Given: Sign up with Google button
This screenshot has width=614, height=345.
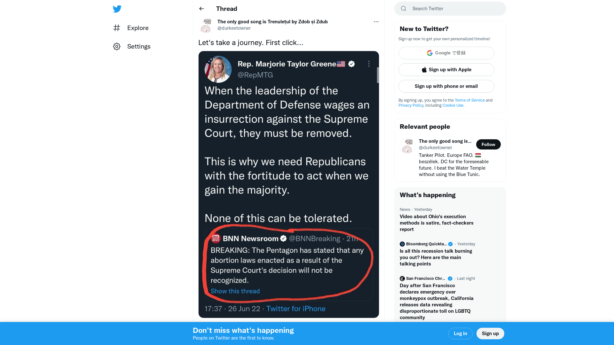Looking at the screenshot, I should [x=446, y=53].
